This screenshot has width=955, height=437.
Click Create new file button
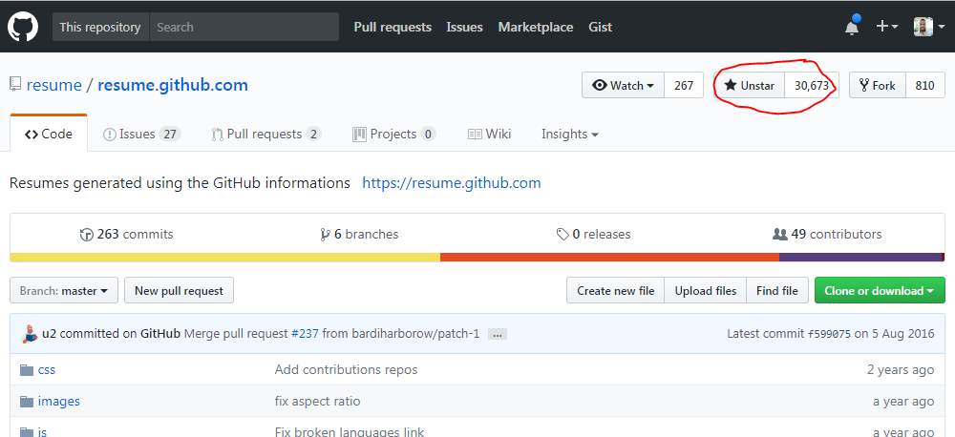(616, 290)
